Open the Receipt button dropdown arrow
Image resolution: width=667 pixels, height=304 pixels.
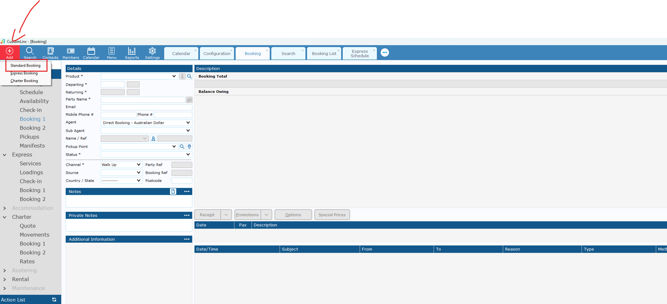[226, 215]
